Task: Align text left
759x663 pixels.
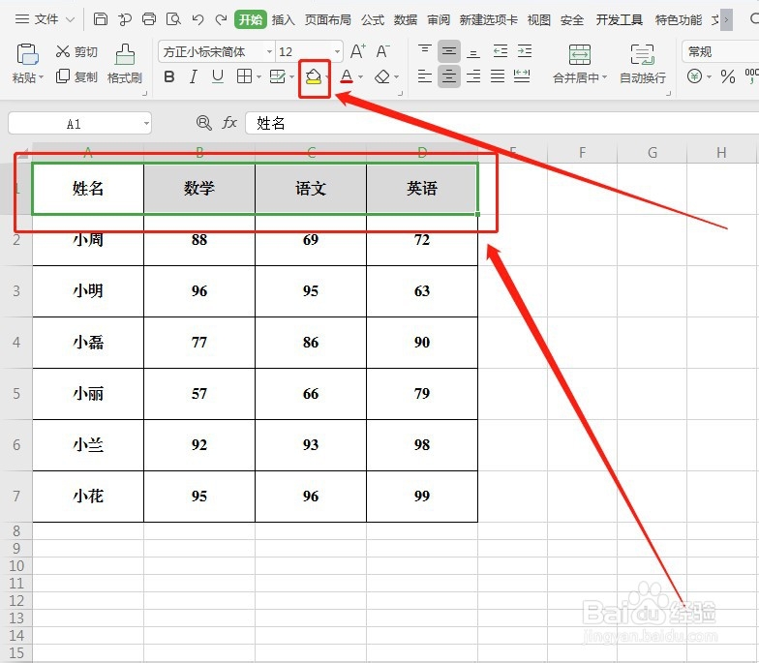Action: point(424,76)
